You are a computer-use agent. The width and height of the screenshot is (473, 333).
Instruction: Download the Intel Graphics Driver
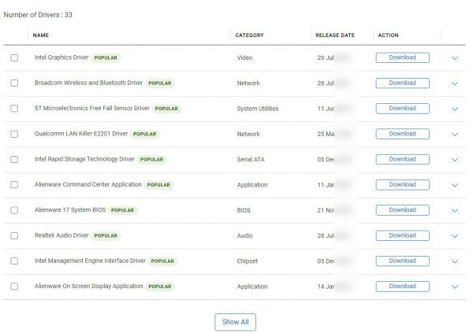pyautogui.click(x=402, y=57)
